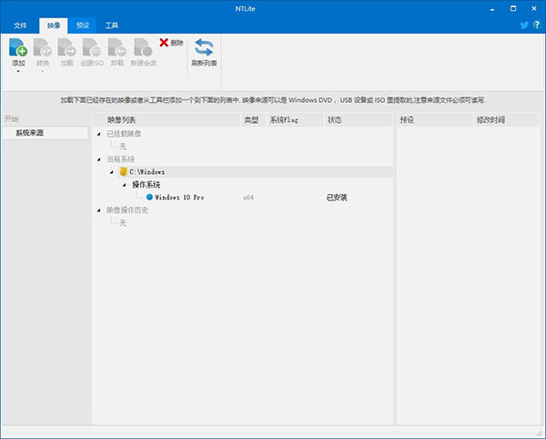Click the x64 type cell
546x439 pixels.
point(248,198)
